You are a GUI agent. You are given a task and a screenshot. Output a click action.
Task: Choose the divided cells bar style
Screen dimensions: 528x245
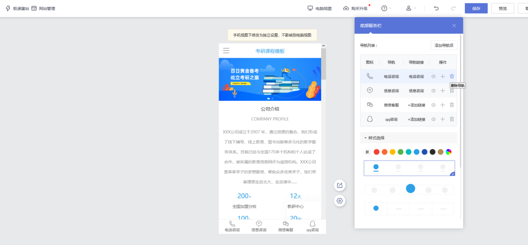coord(410,209)
